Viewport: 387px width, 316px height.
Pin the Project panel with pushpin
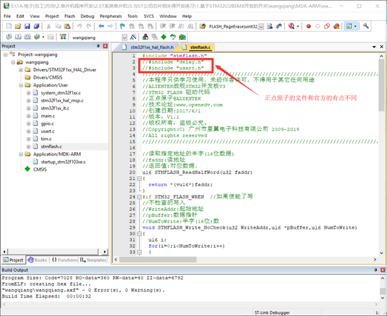[x=99, y=46]
